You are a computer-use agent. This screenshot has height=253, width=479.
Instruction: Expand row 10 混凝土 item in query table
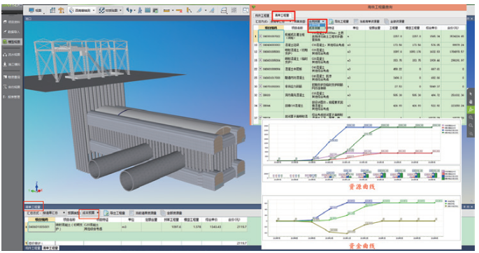click(260, 45)
